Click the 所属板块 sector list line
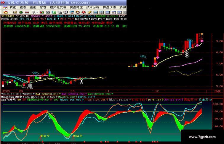Image resolution: width=224 pixels, height=144 pixels. (58, 23)
